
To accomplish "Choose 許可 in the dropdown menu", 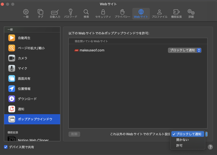I will 179,146.
